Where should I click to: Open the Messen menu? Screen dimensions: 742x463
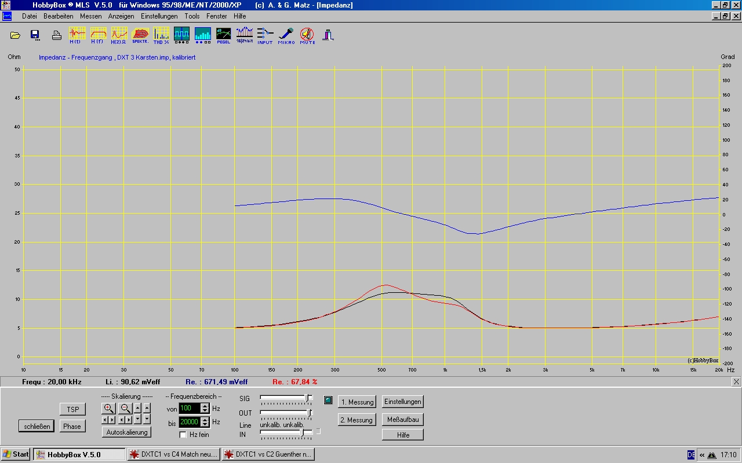tap(91, 16)
